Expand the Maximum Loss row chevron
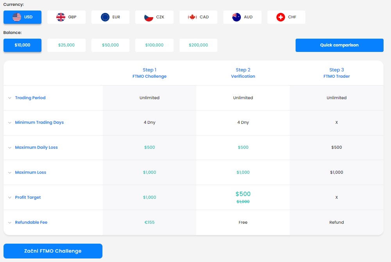This screenshot has height=262, width=391. click(x=10, y=172)
